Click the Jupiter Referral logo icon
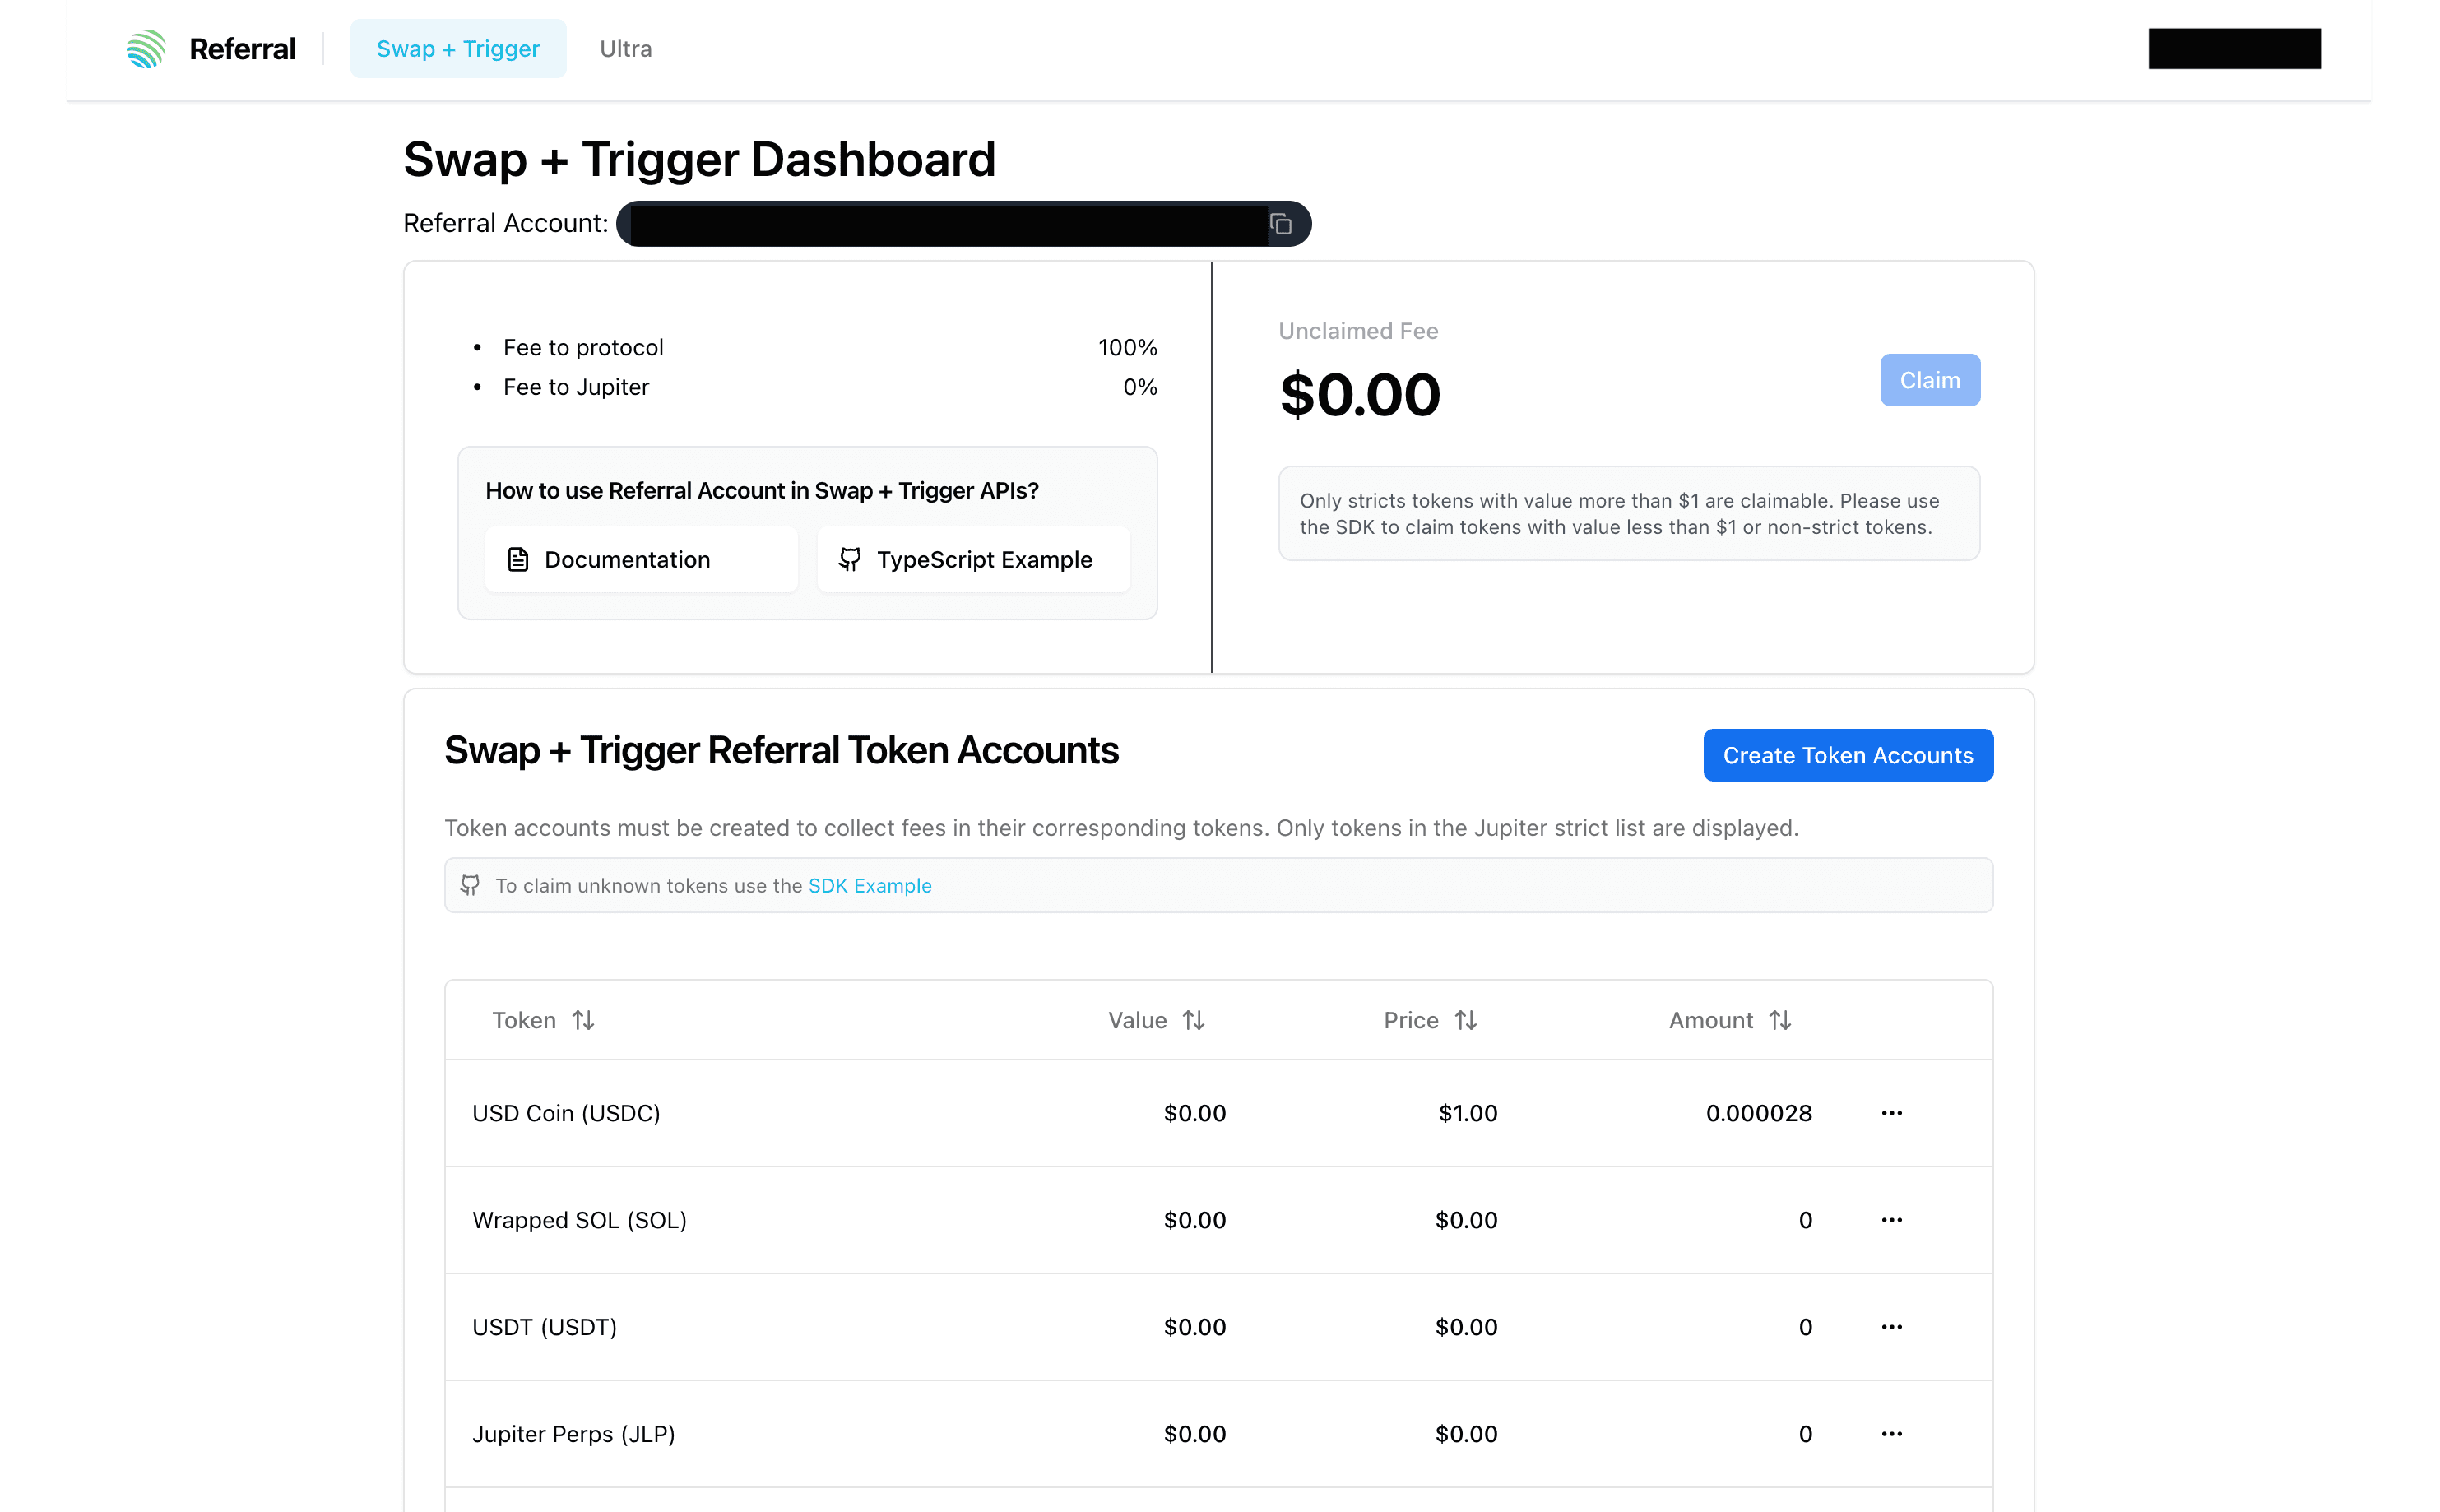 [146, 49]
